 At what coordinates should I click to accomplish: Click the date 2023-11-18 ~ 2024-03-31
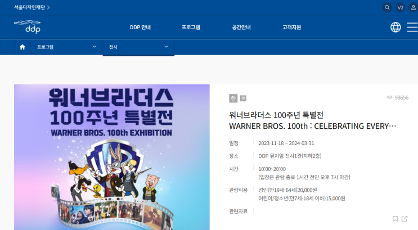[x=286, y=143]
